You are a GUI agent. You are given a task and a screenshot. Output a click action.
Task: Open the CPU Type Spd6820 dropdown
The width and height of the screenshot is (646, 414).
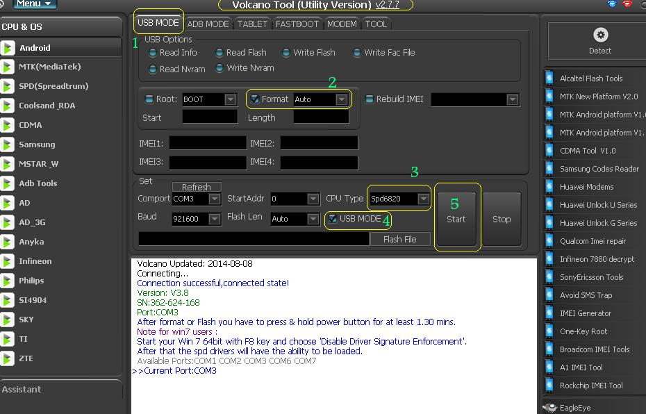(x=424, y=199)
